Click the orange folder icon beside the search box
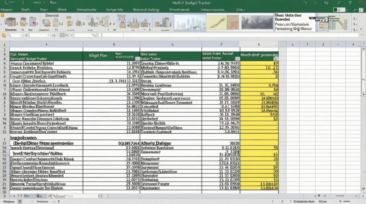This screenshot has height=204, width=366. 4,35
